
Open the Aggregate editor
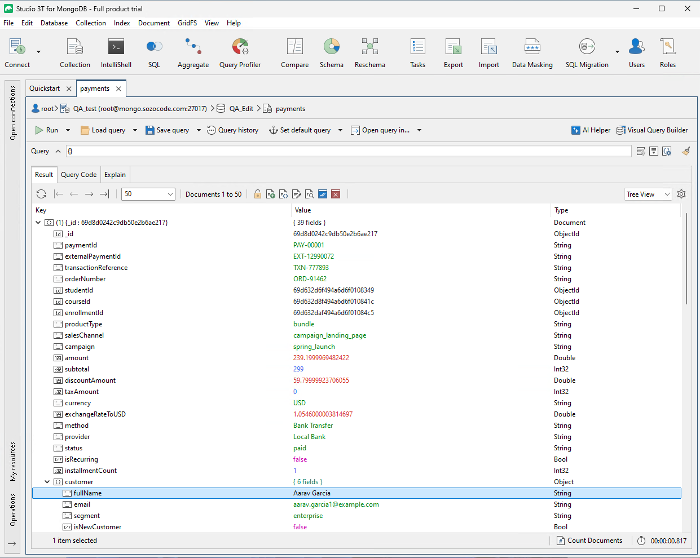(x=193, y=53)
